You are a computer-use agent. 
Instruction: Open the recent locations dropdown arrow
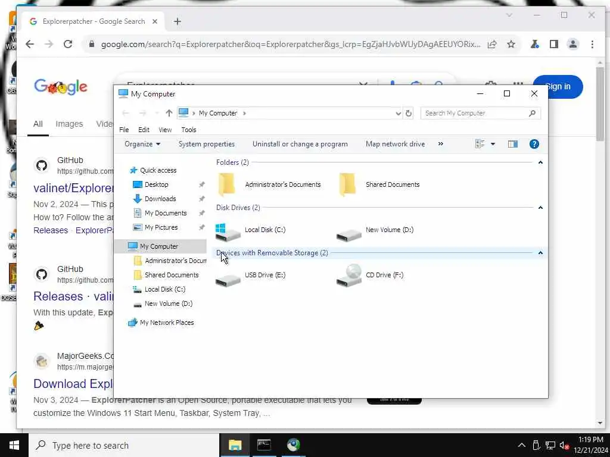click(x=157, y=114)
